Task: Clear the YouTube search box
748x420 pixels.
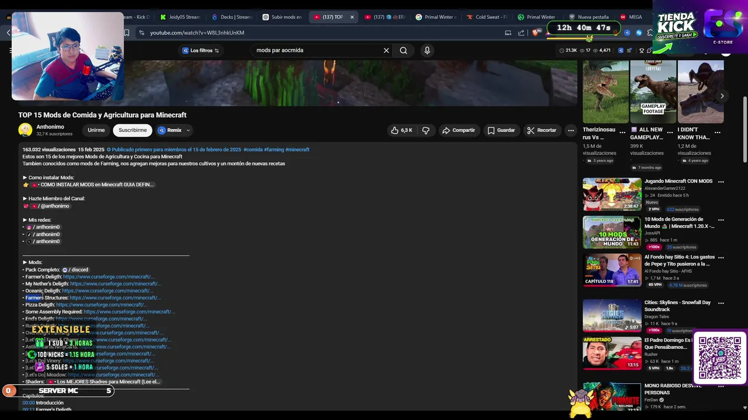Action: pos(386,50)
